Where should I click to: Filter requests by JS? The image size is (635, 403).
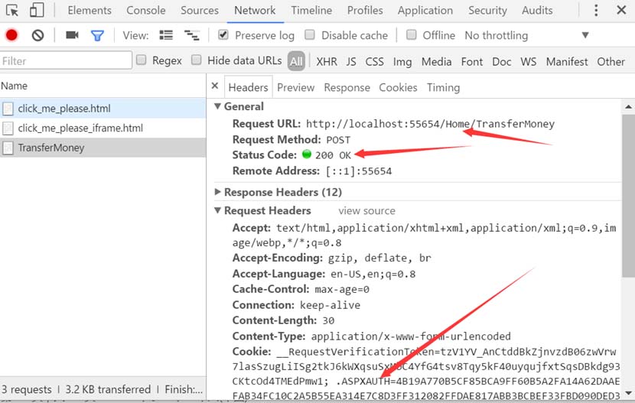pos(351,61)
